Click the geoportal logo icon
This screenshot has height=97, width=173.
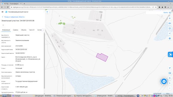6,12
